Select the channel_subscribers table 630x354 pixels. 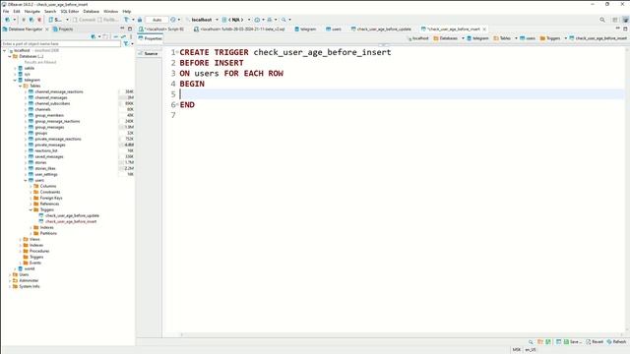coord(52,103)
